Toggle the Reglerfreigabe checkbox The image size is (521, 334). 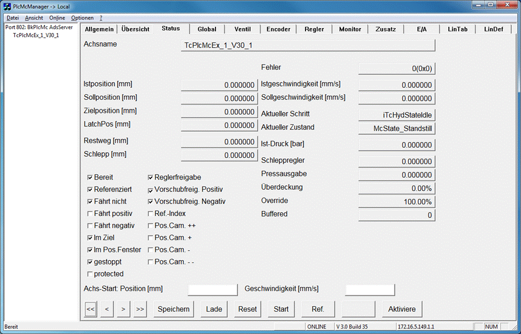(150, 177)
